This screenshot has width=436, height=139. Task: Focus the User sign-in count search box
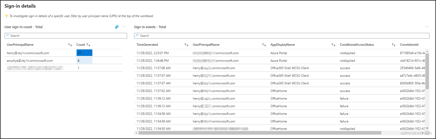coord(66,36)
